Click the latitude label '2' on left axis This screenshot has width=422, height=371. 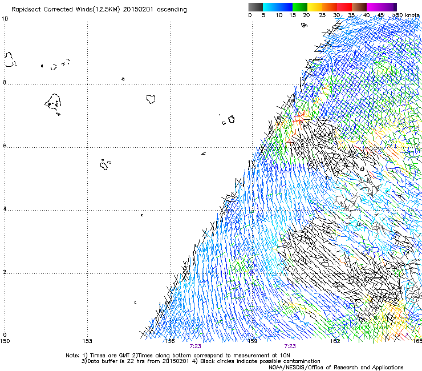point(5,272)
